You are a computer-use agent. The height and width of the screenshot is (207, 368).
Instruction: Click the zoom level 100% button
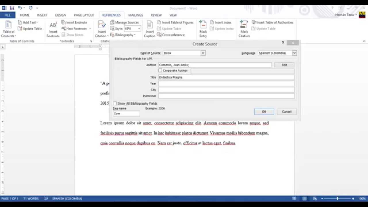362,198
